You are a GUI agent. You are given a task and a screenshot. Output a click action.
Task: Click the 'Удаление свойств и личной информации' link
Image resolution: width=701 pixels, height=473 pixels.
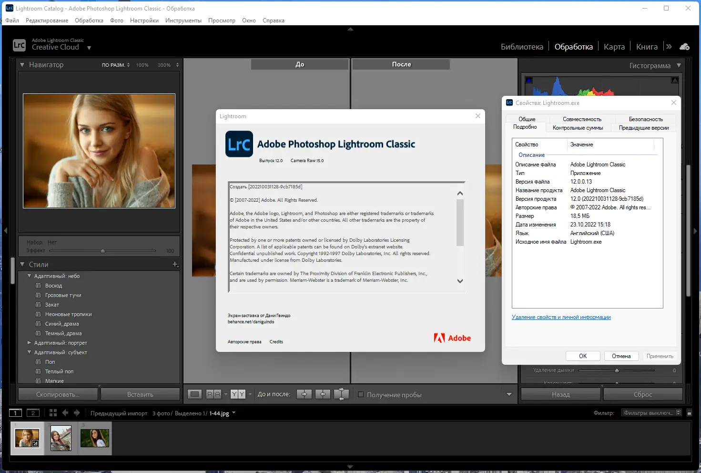click(561, 317)
